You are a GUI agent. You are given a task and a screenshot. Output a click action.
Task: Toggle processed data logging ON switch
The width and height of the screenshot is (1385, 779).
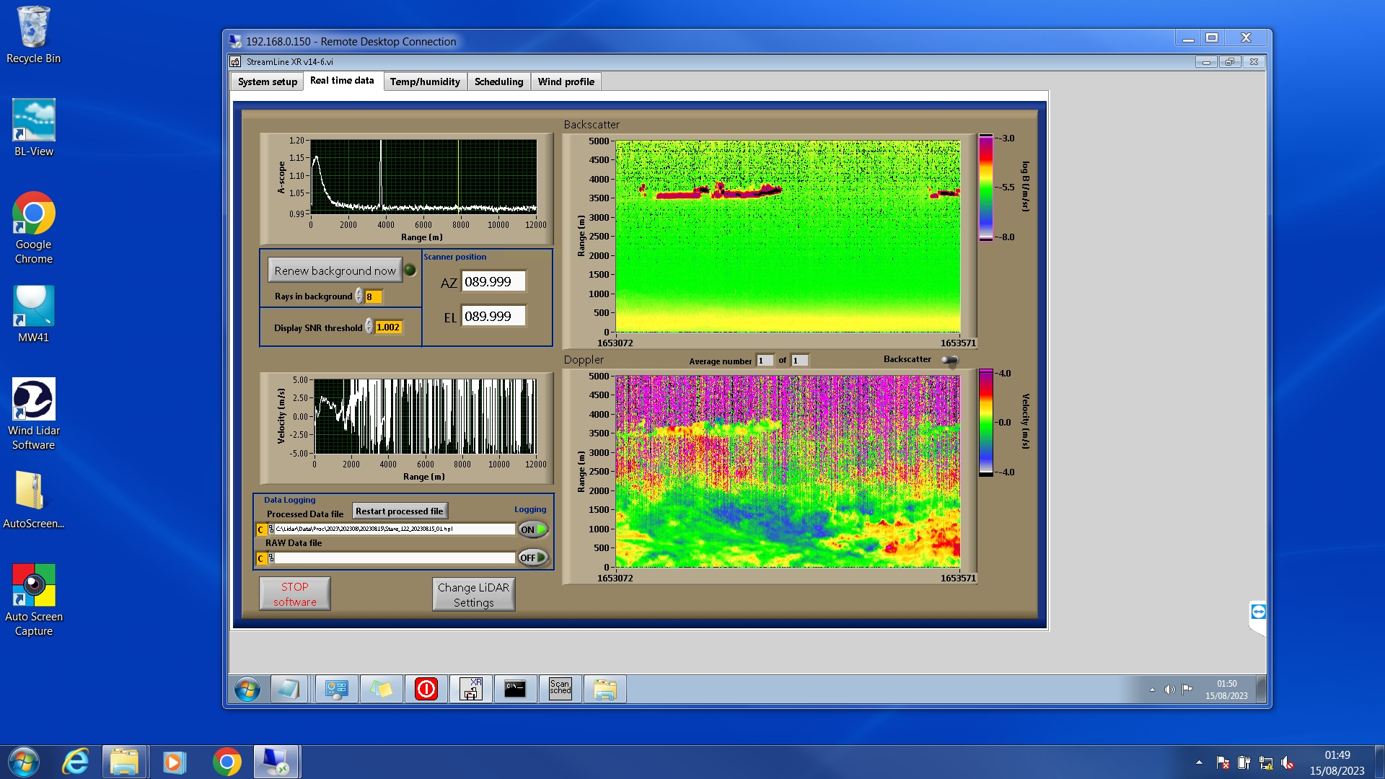point(533,529)
